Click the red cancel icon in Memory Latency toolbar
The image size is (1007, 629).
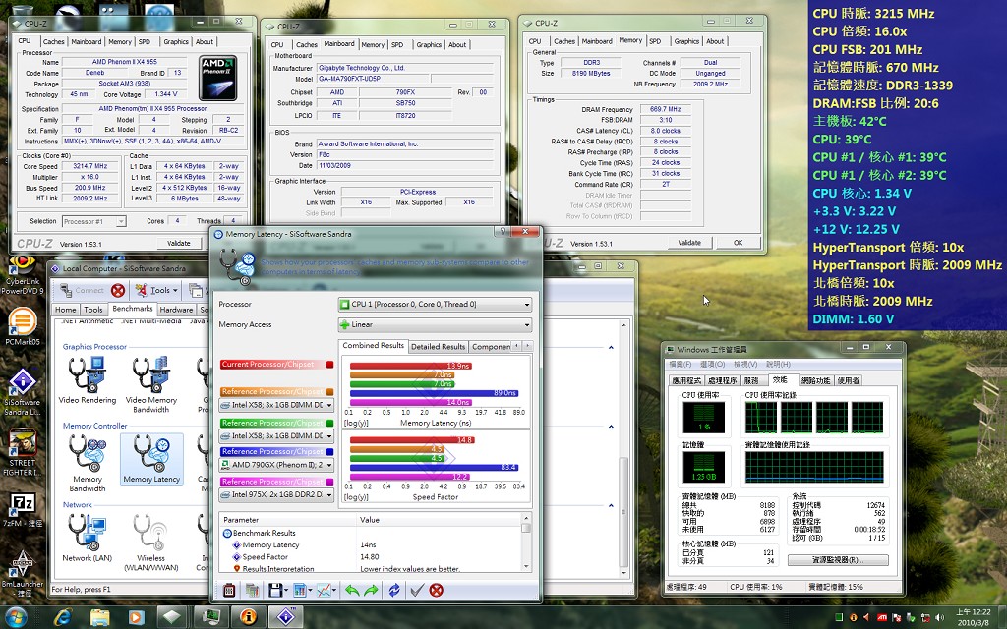tap(436, 590)
